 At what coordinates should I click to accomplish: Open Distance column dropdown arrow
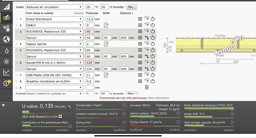click(132, 13)
